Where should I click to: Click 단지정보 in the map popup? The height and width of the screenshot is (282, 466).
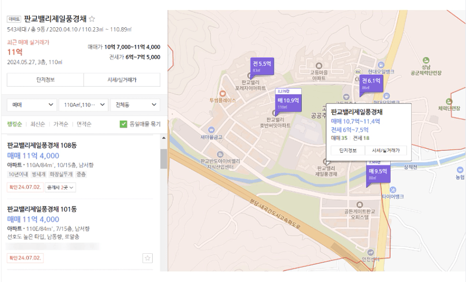coord(348,150)
